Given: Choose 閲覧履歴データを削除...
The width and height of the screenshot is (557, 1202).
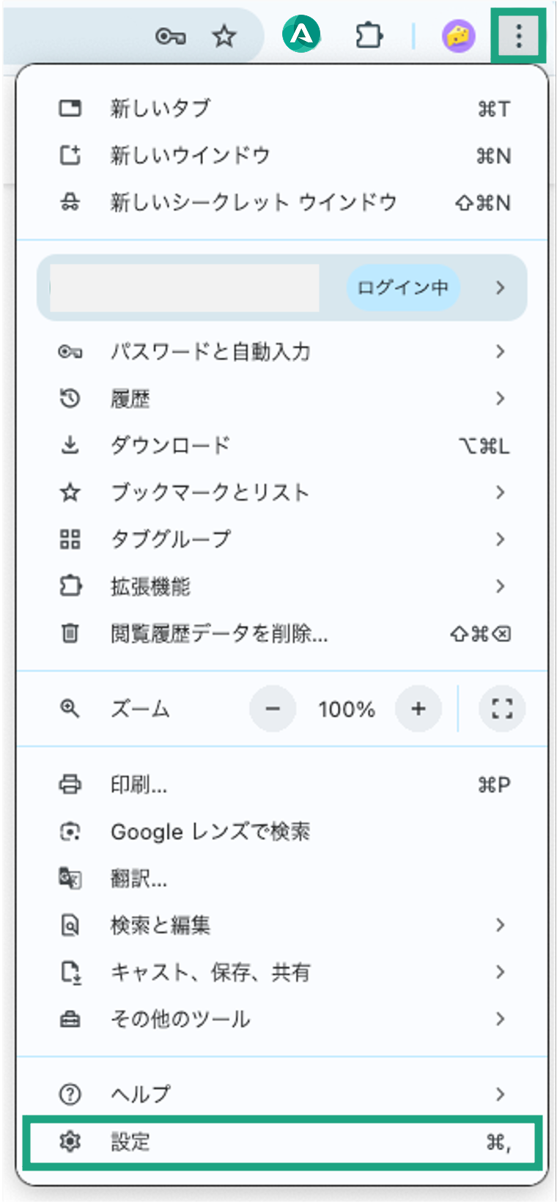Looking at the screenshot, I should coord(282,633).
